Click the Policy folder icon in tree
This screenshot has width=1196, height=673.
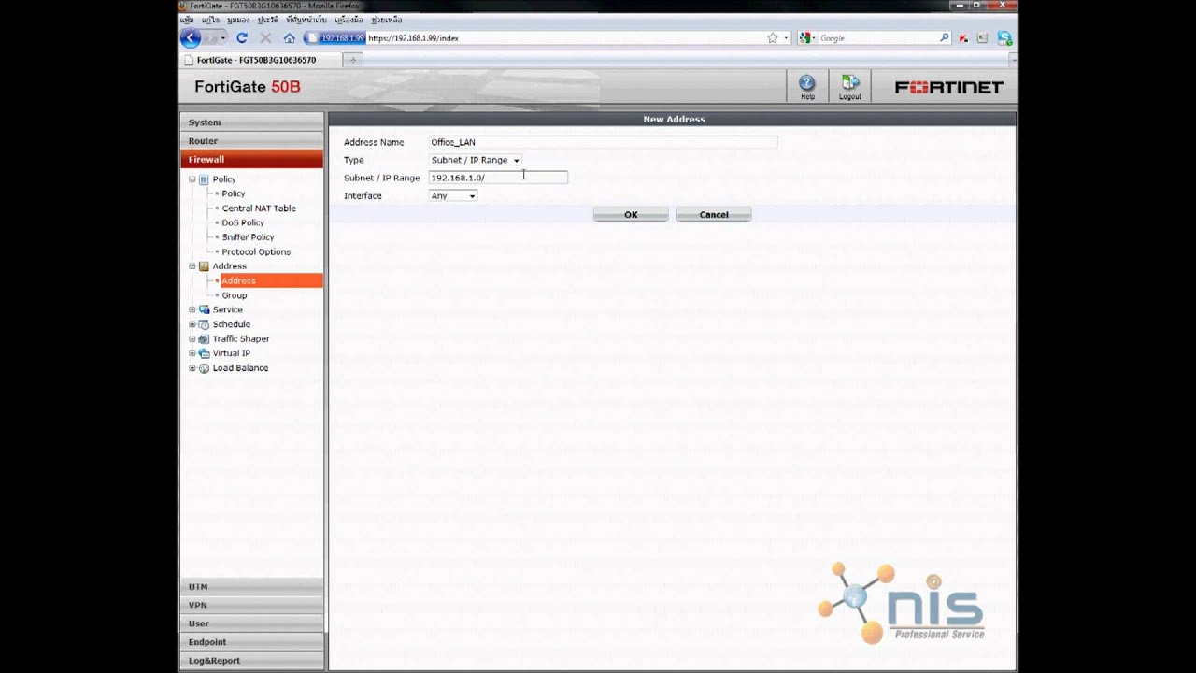click(204, 179)
